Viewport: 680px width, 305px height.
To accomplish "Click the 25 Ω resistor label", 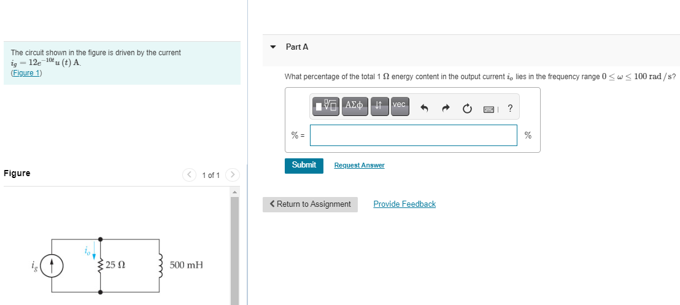I will [x=115, y=264].
